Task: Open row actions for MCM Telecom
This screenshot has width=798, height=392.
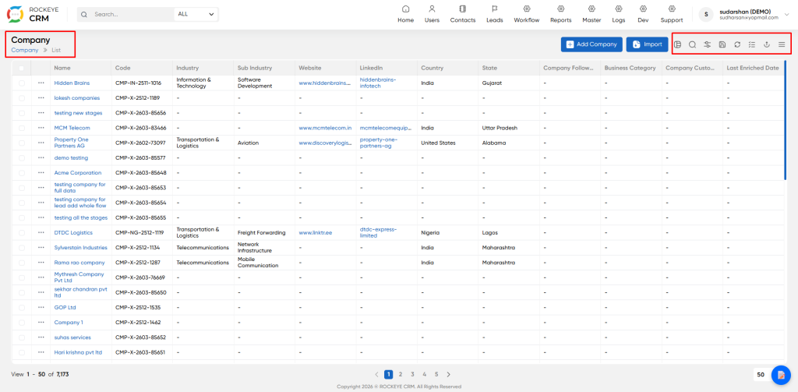Action: (x=41, y=128)
